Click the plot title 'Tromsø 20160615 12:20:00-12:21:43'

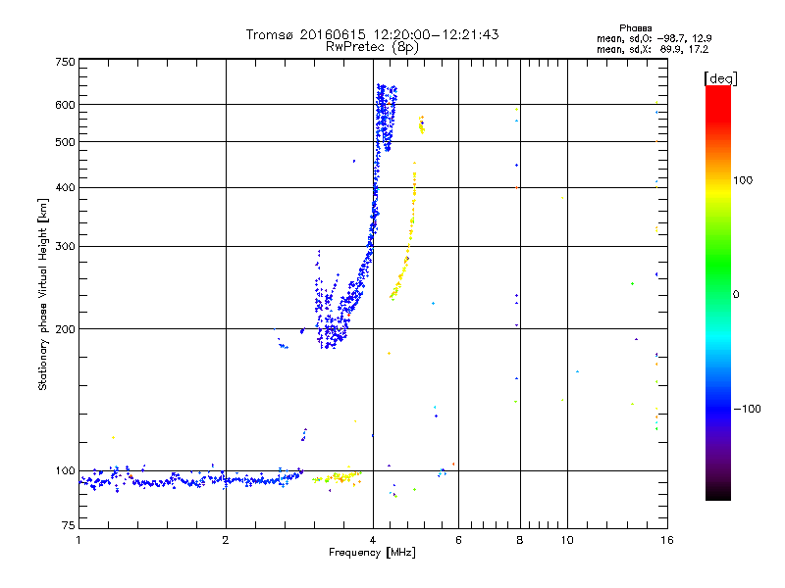pyautogui.click(x=372, y=34)
